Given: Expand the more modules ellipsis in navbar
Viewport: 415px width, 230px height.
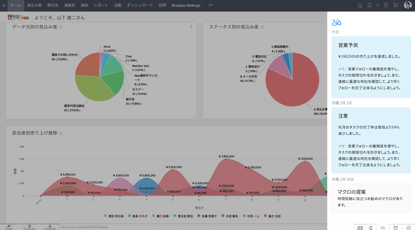Looking at the screenshot, I should 211,5.
